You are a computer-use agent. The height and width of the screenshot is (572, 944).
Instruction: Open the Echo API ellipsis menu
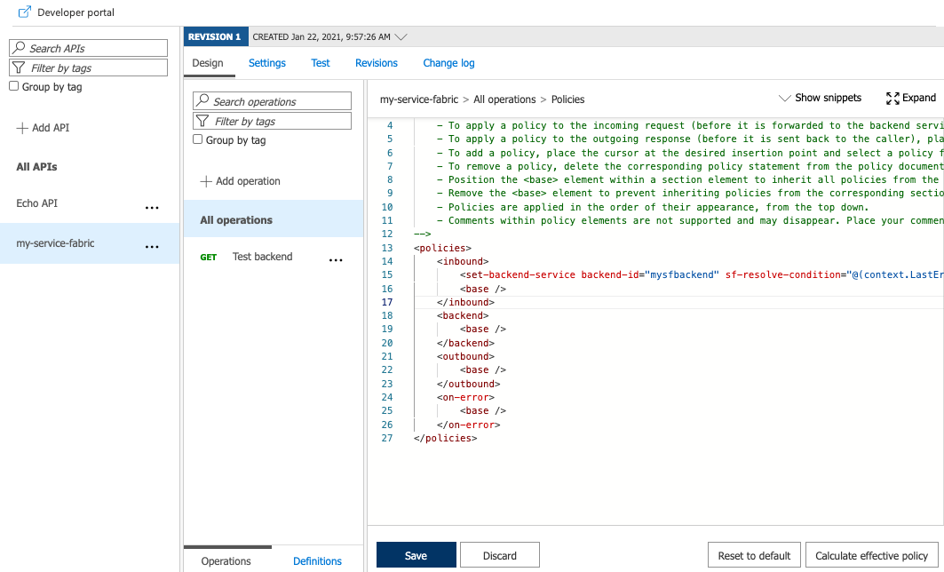[x=152, y=207]
